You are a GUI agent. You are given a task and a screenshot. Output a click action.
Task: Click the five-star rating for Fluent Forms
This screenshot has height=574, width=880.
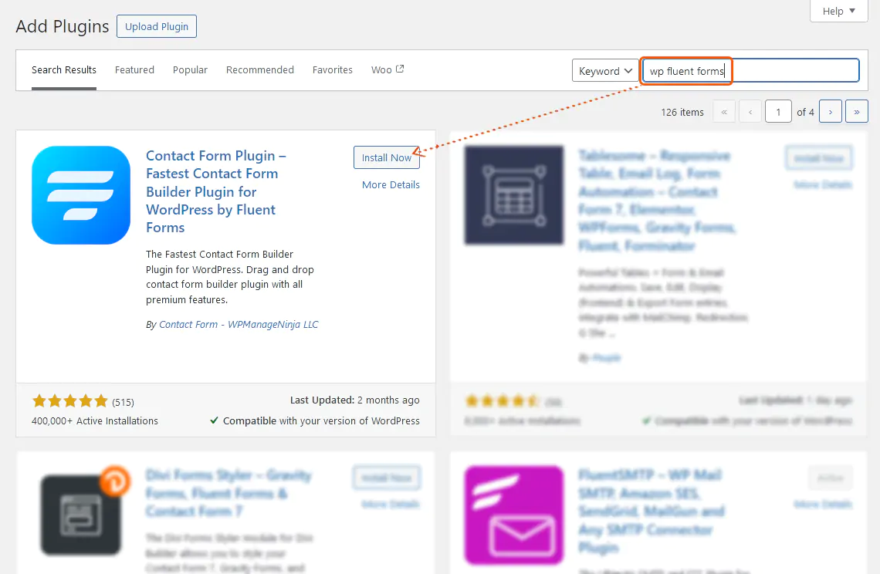click(70, 401)
